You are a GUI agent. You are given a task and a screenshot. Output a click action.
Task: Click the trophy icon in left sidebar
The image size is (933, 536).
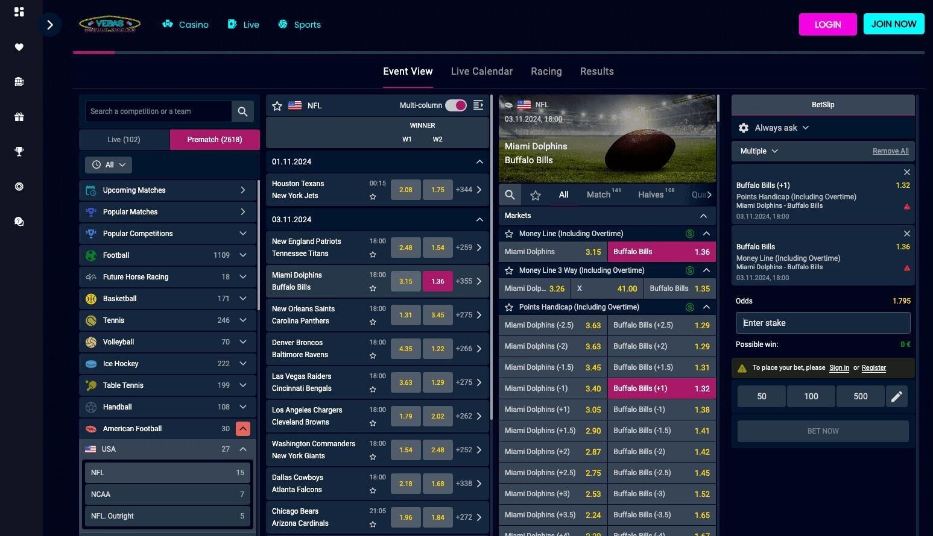pos(19,152)
